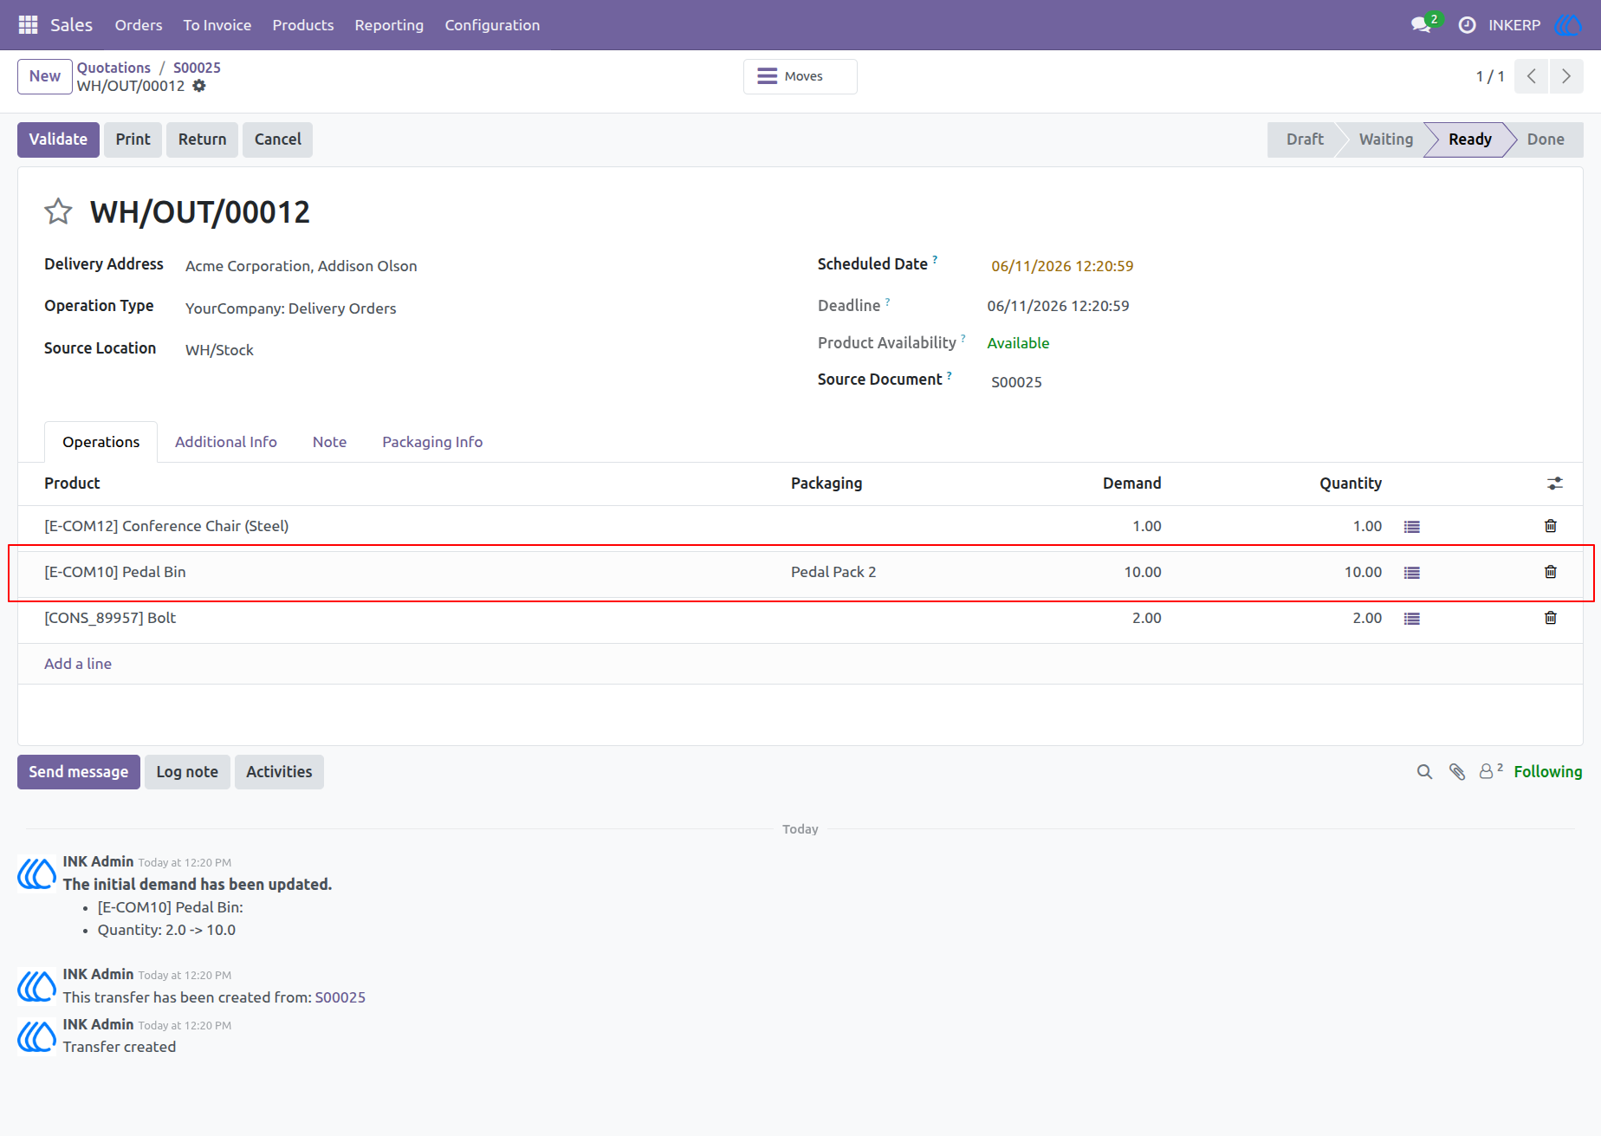The height and width of the screenshot is (1136, 1601).
Task: Open the activities clock icon
Action: click(x=1467, y=25)
